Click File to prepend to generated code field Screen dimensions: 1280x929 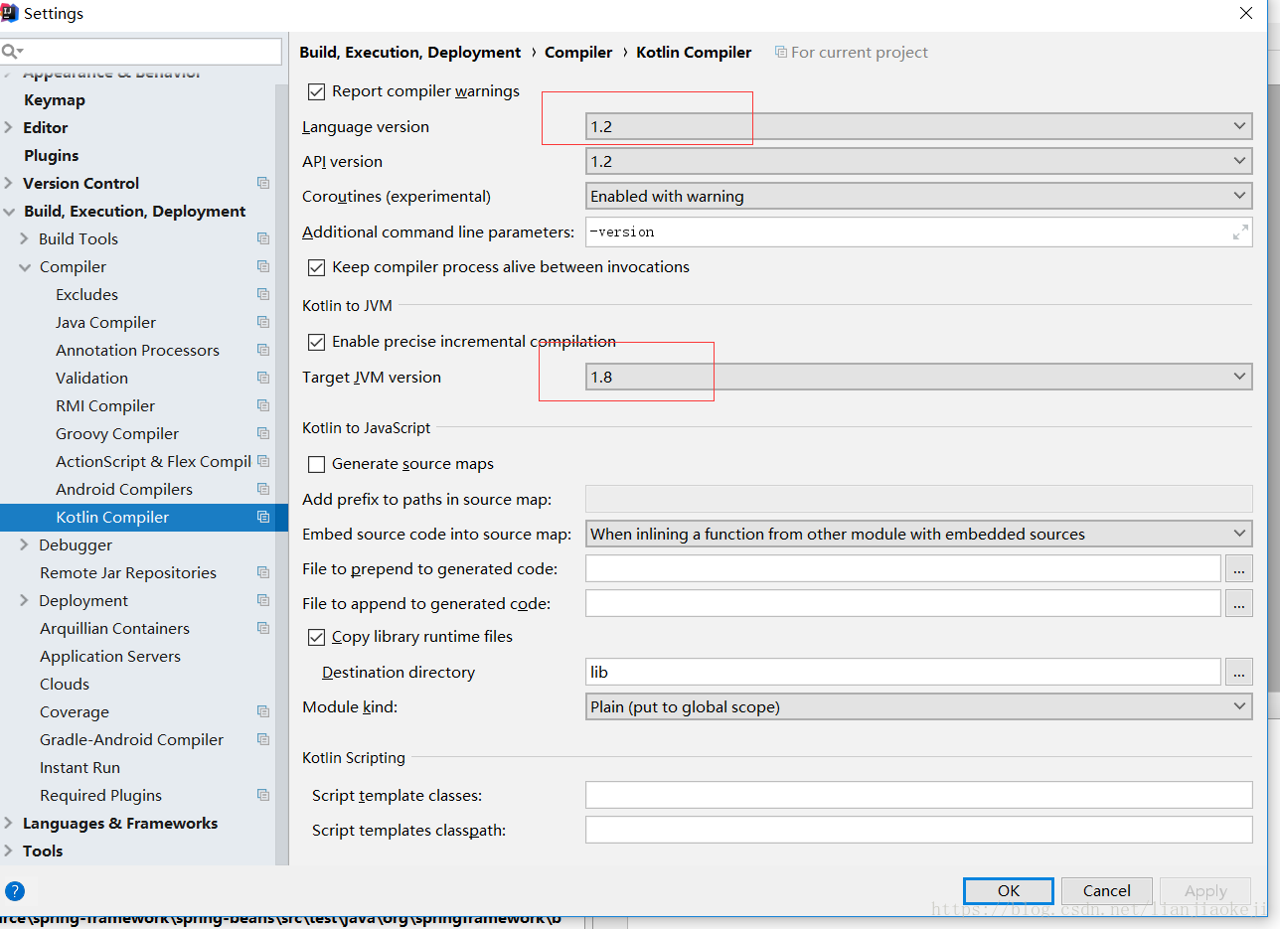point(903,568)
